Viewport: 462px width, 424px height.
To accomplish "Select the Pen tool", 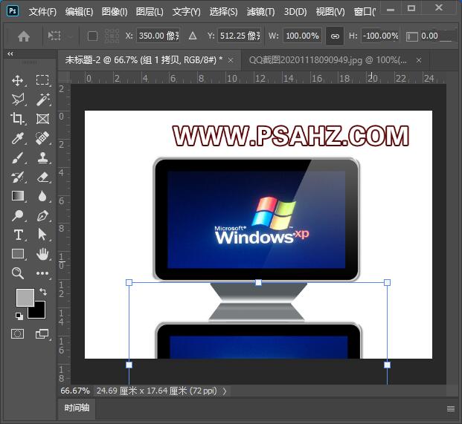I will coord(42,215).
